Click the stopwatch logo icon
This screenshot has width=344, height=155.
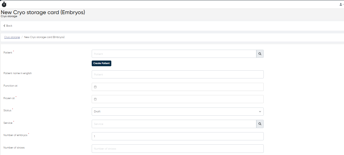pyautogui.click(x=4, y=4)
